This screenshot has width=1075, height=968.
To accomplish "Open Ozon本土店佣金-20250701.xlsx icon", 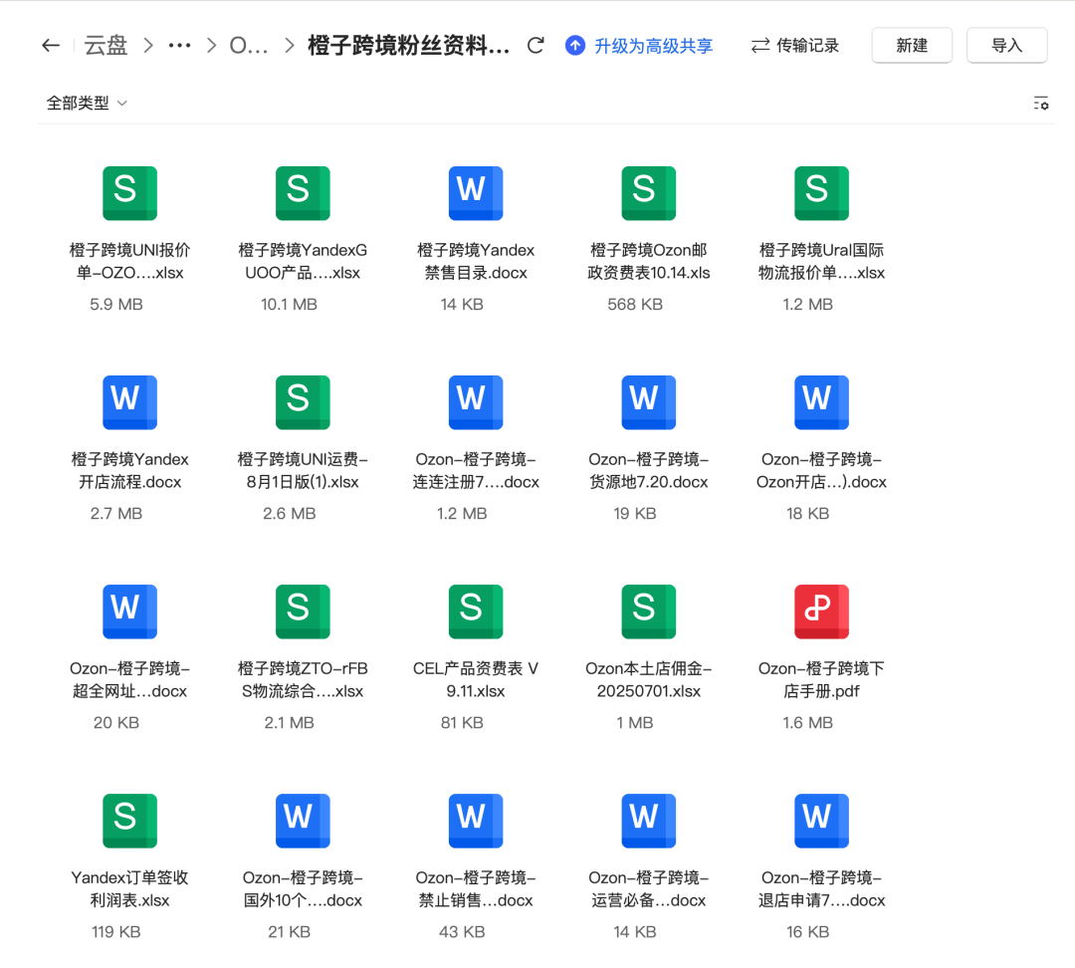I will tap(649, 611).
